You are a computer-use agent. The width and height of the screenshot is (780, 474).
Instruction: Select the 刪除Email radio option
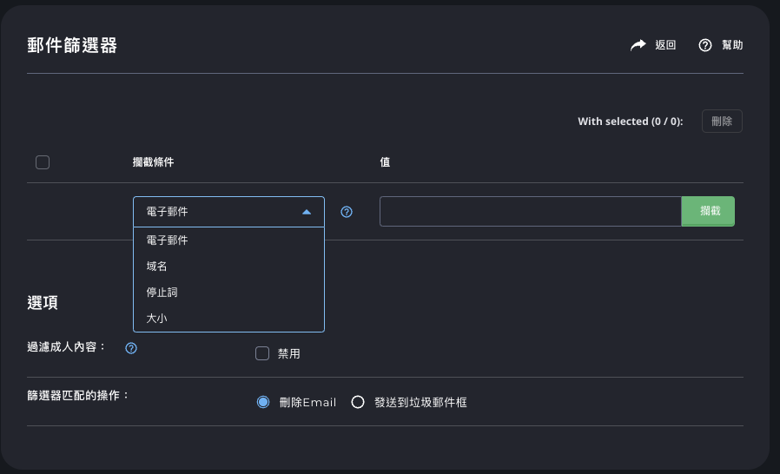[263, 402]
